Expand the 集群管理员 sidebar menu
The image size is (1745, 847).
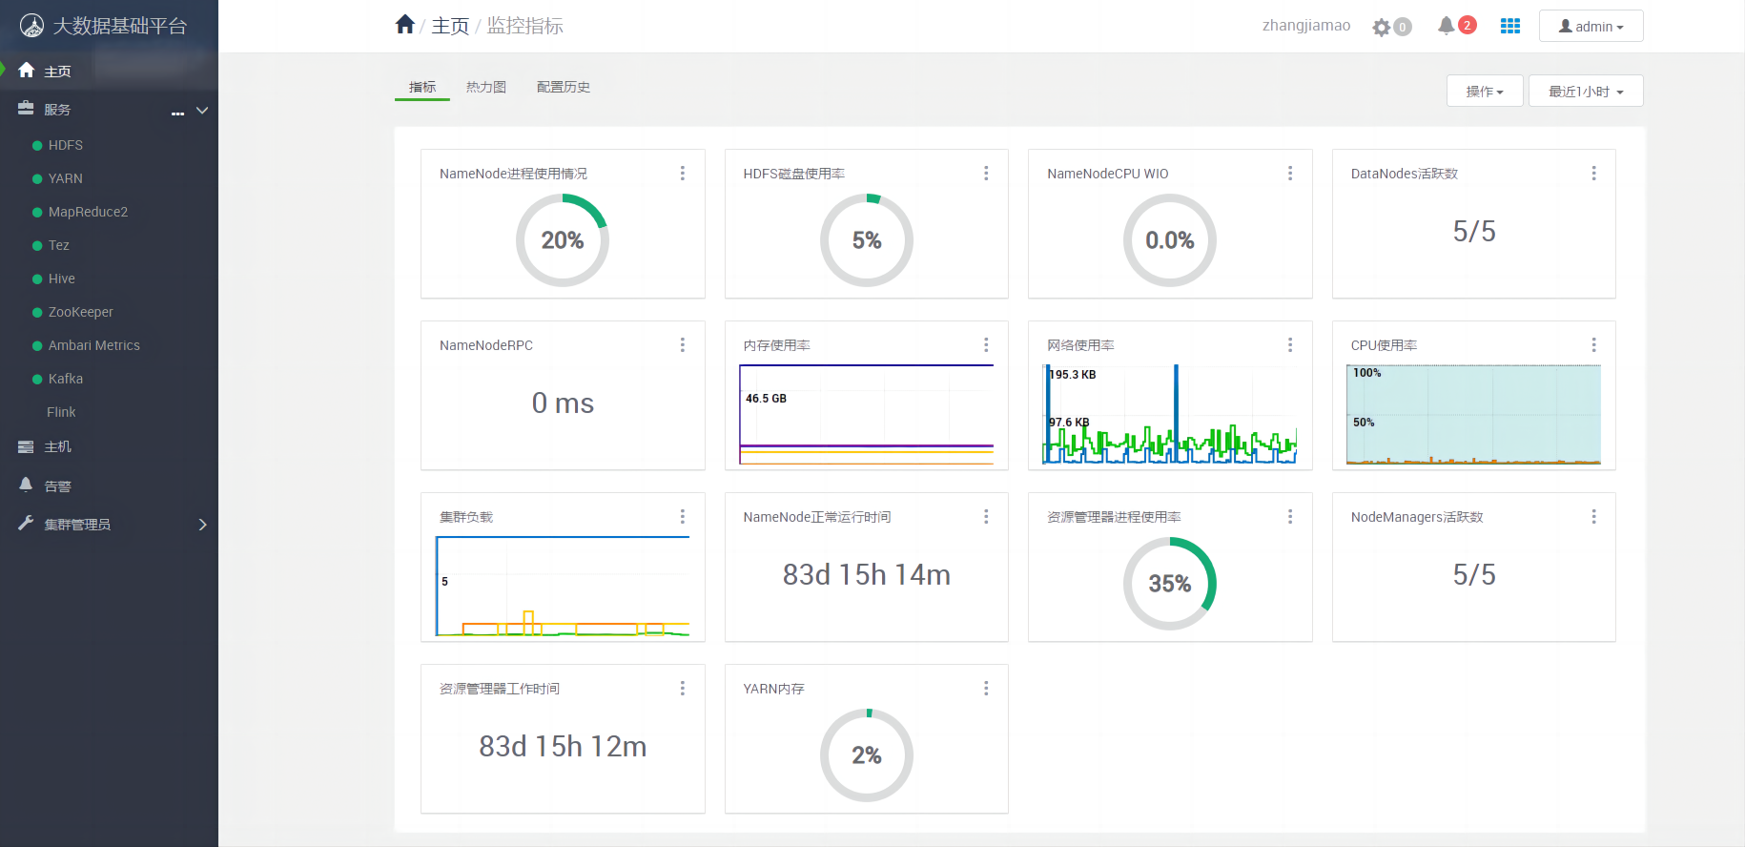[x=202, y=525]
